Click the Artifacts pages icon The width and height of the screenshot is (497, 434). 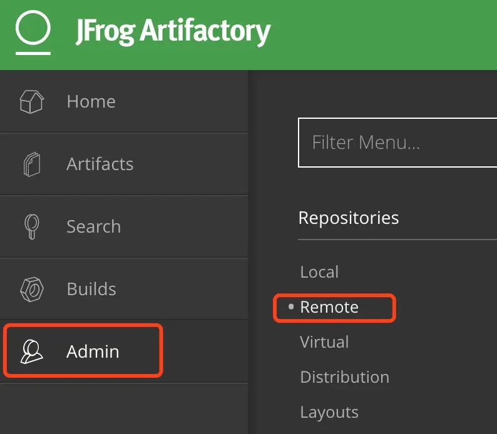(x=31, y=164)
